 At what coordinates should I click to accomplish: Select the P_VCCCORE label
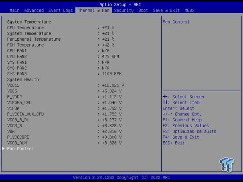click(18, 137)
